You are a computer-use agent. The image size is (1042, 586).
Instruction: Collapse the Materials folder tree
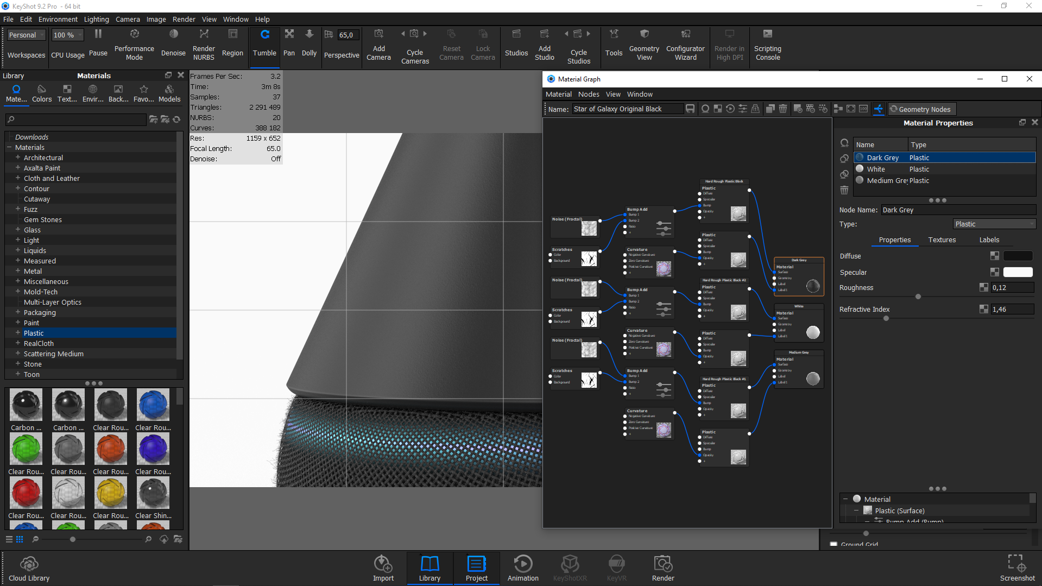pos(9,147)
